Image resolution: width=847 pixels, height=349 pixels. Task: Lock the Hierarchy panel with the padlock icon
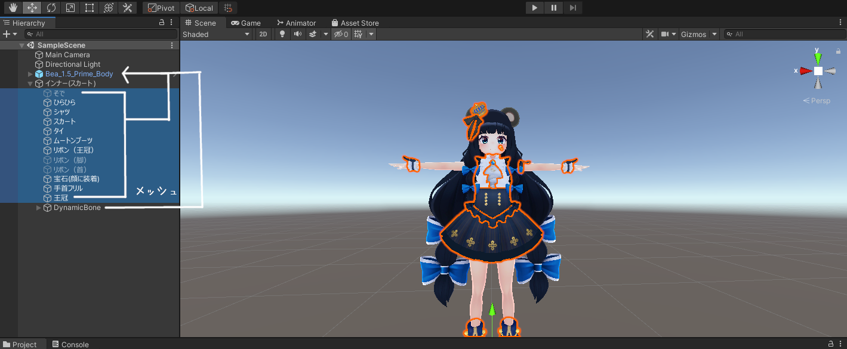pos(162,23)
